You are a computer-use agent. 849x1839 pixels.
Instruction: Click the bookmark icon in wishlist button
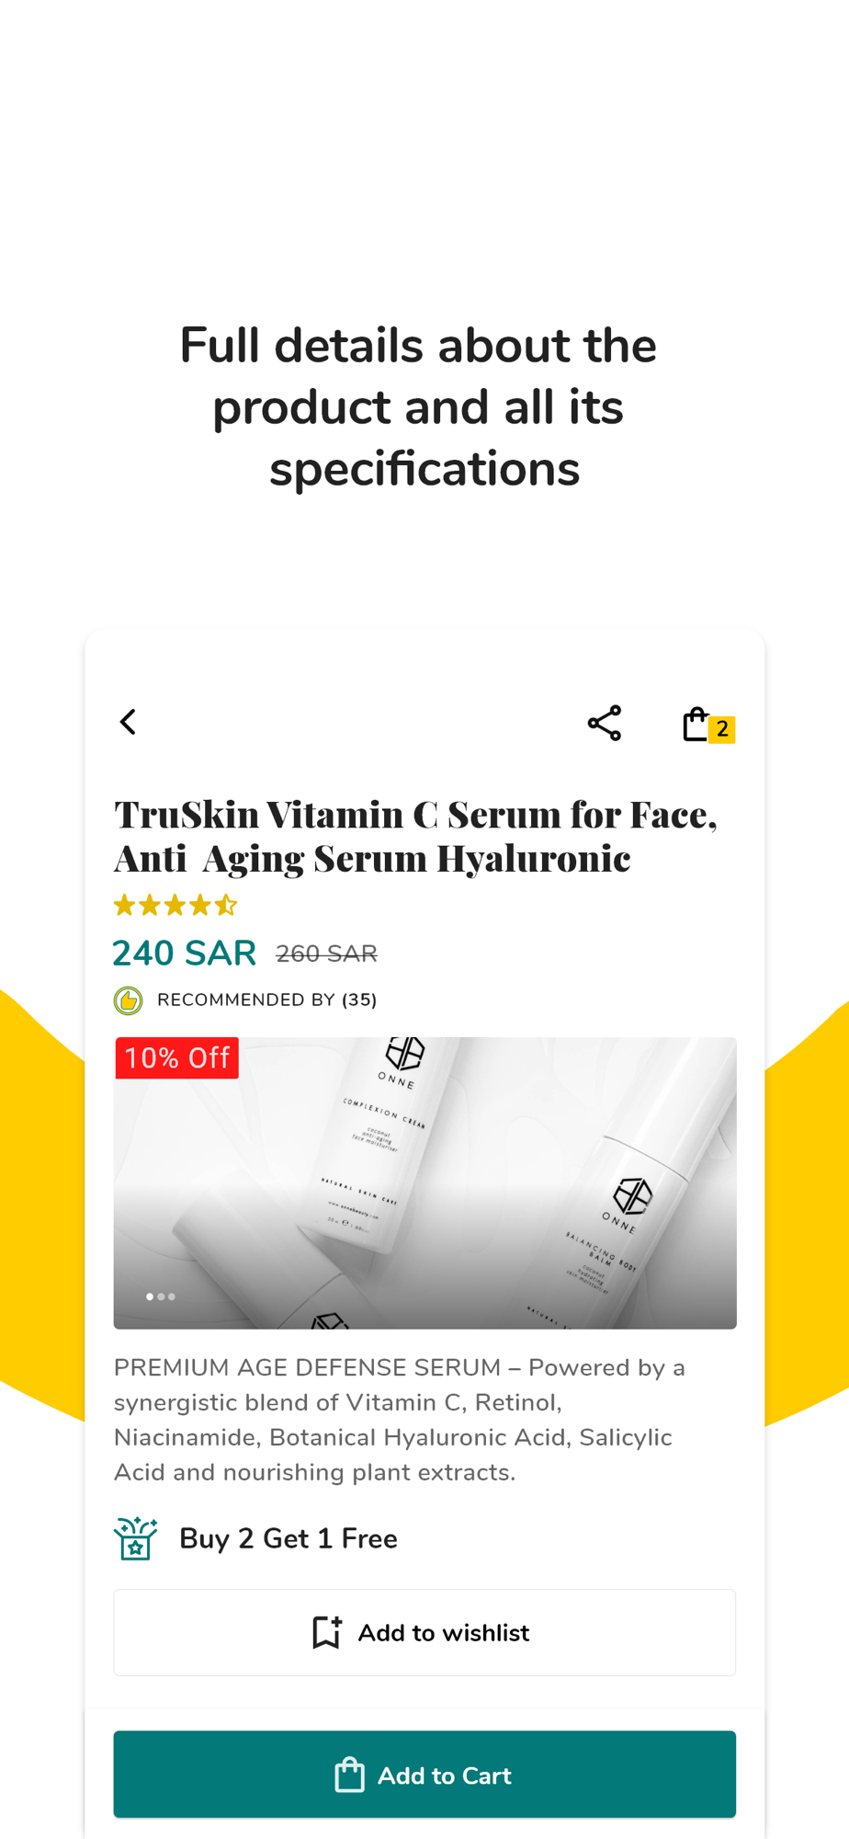(x=326, y=1632)
